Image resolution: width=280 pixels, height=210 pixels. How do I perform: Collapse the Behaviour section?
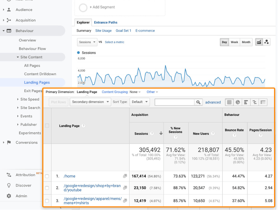(4, 31)
